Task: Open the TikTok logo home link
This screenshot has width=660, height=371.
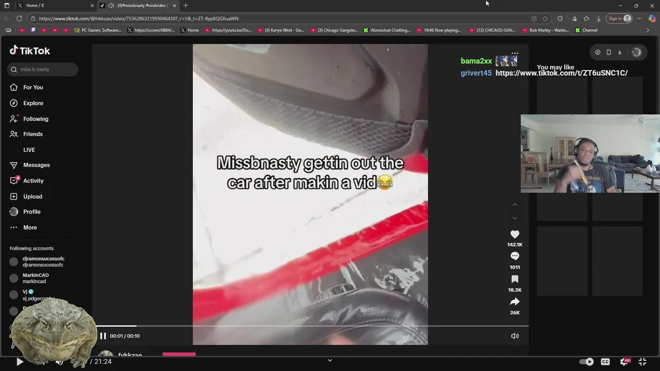Action: (30, 50)
